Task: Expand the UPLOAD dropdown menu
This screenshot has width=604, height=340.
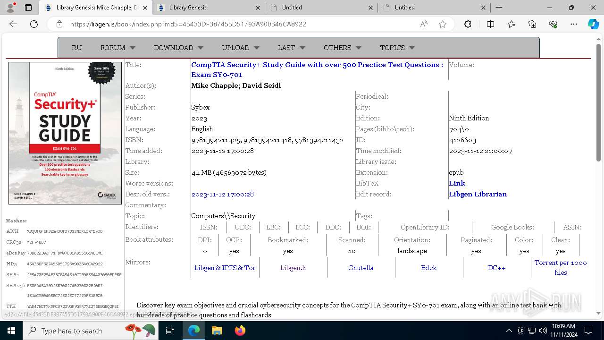Action: coord(241,48)
